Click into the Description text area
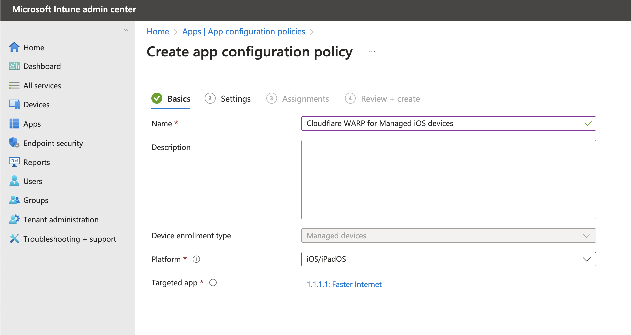Screen dimensions: 631x335 click(x=448, y=179)
